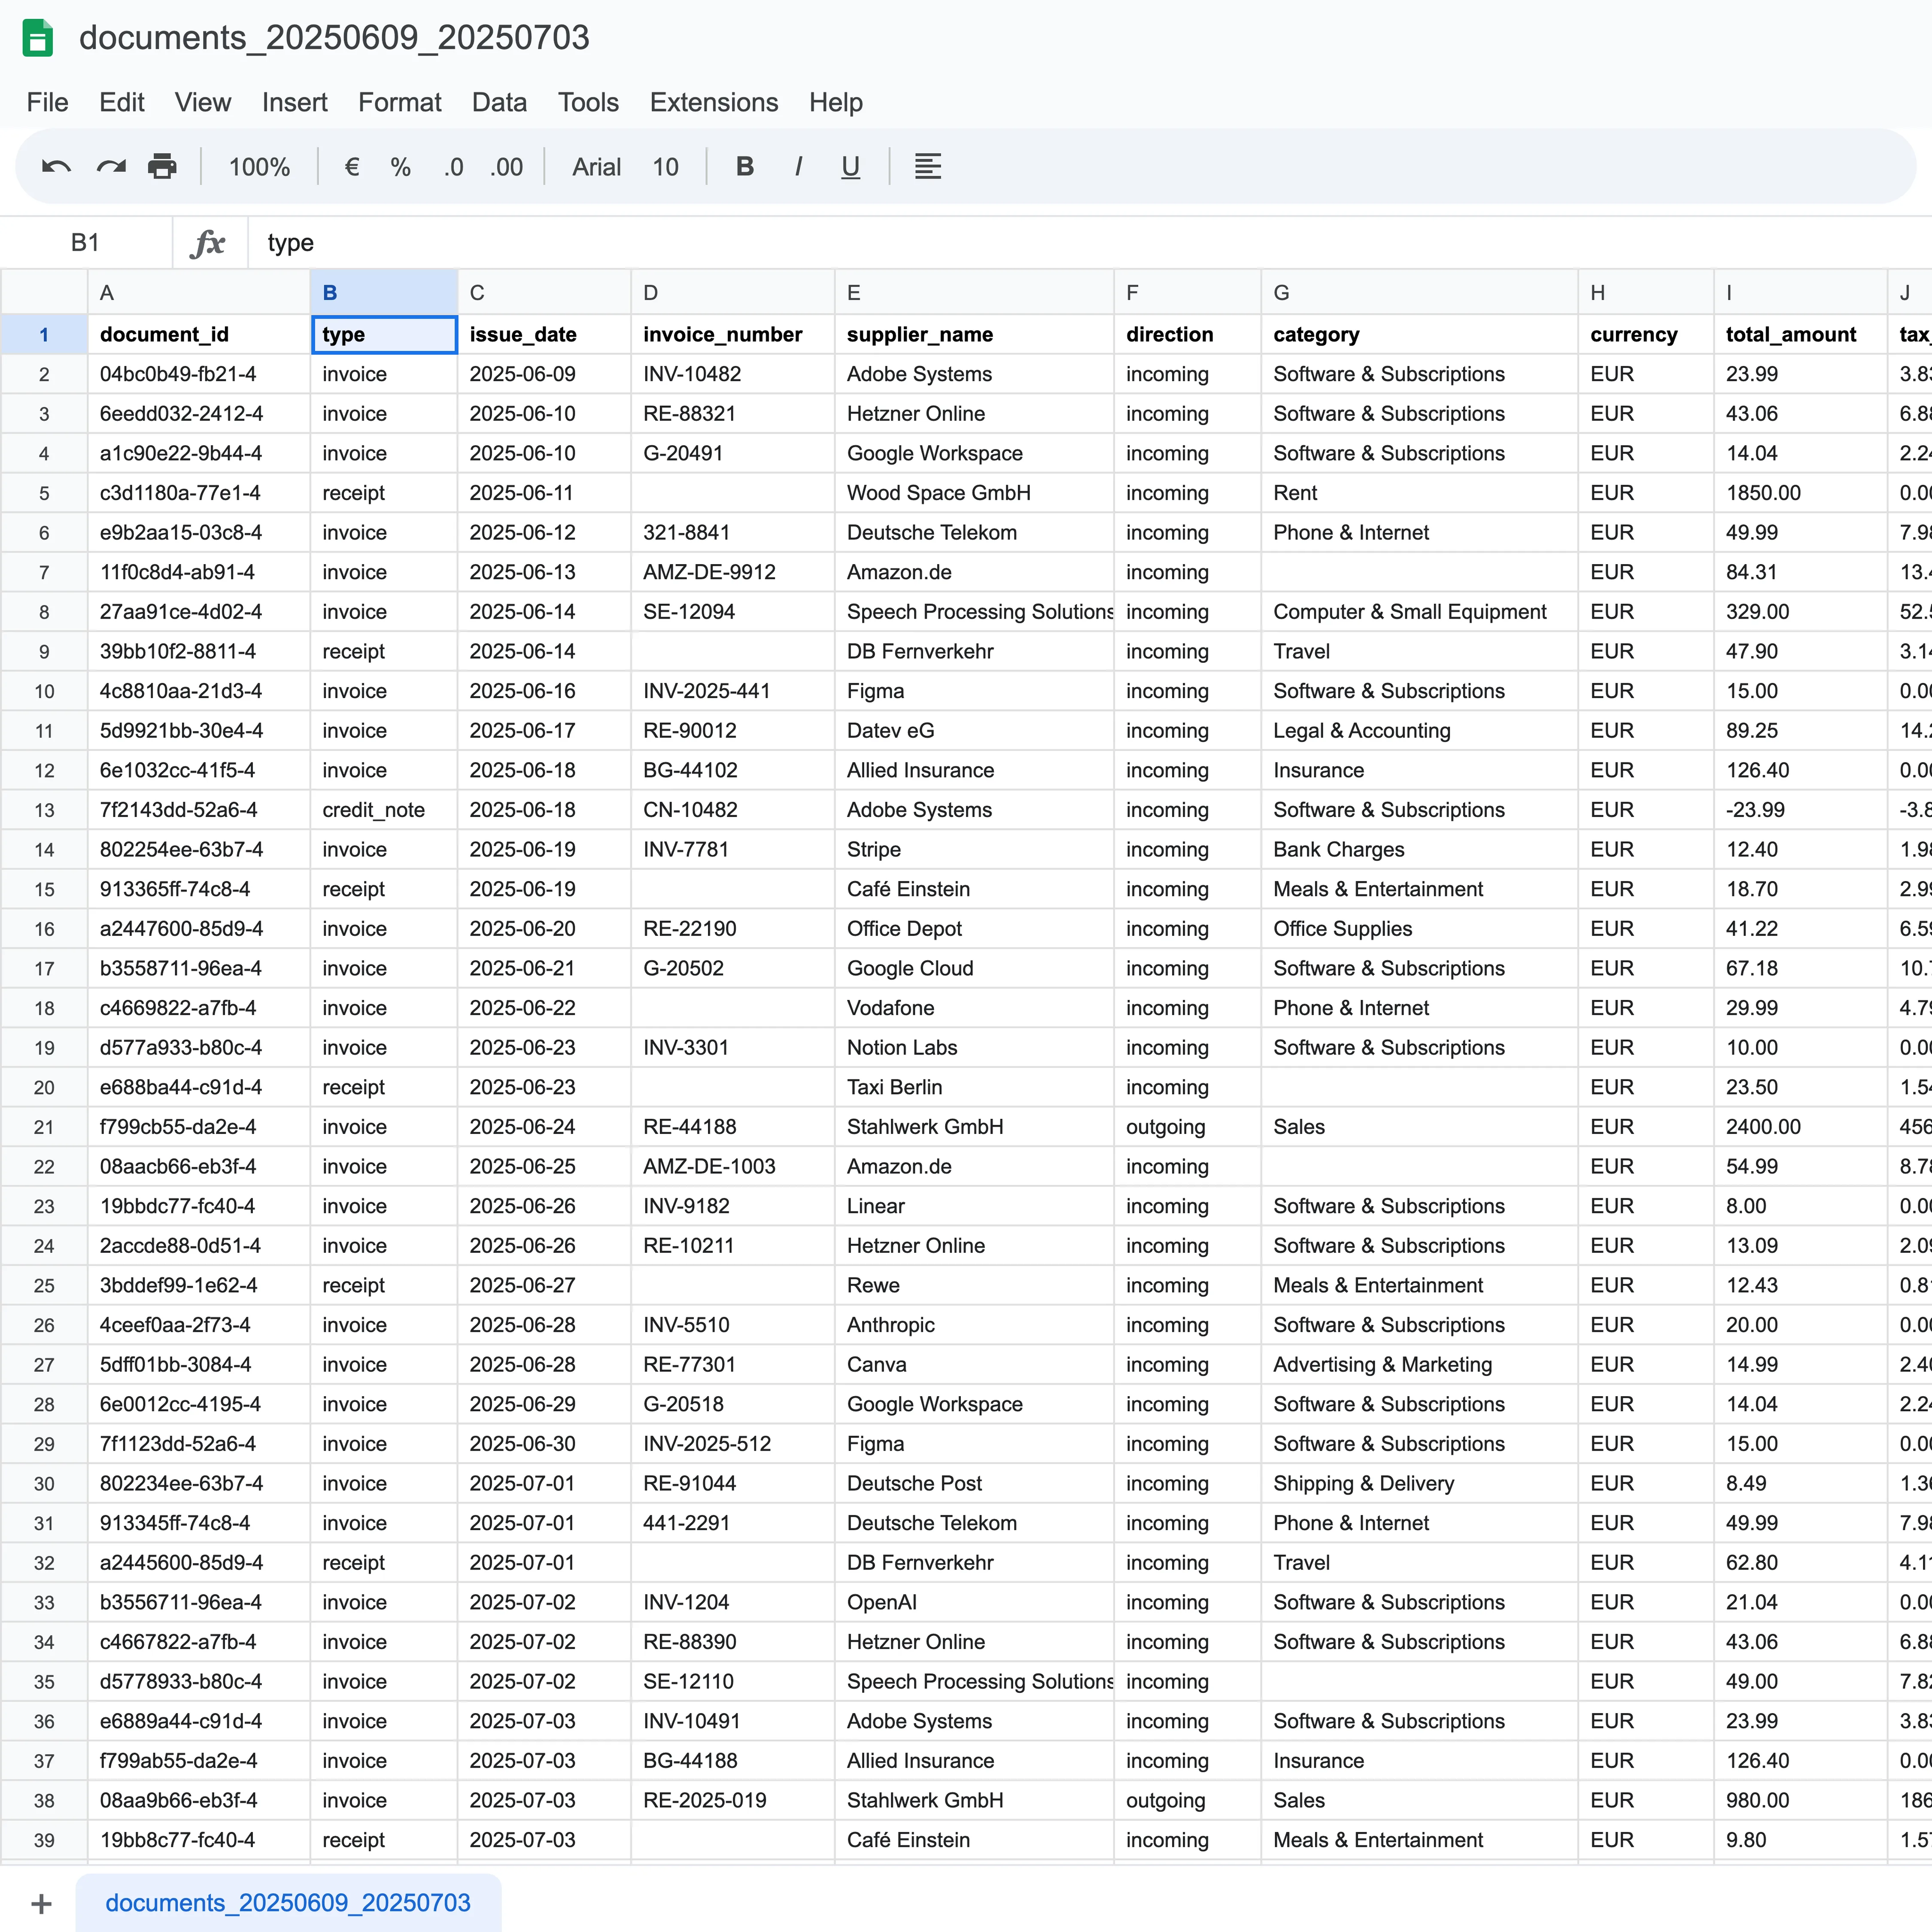Select row 39 header
Image resolution: width=1932 pixels, height=1932 pixels.
(x=44, y=1840)
